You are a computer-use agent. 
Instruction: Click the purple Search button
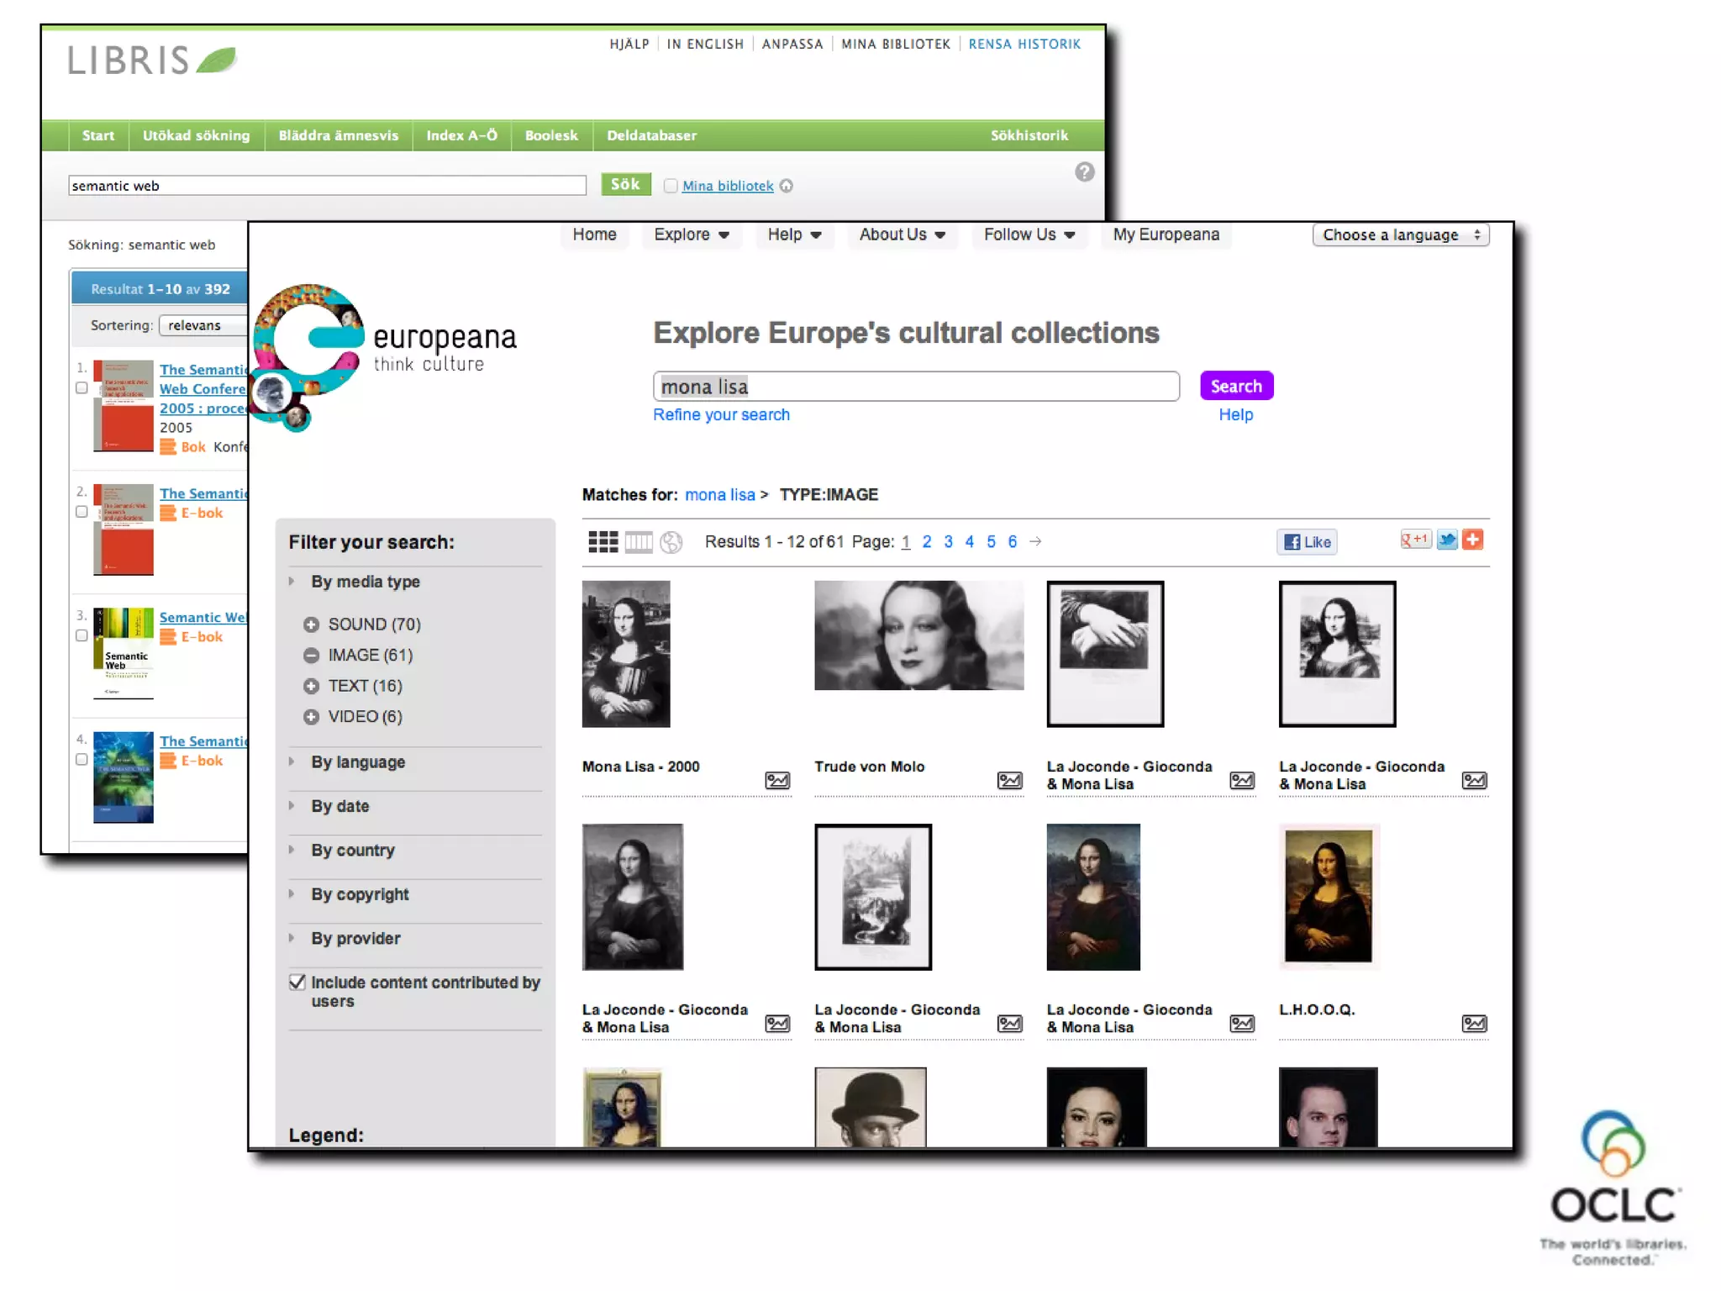(x=1237, y=386)
